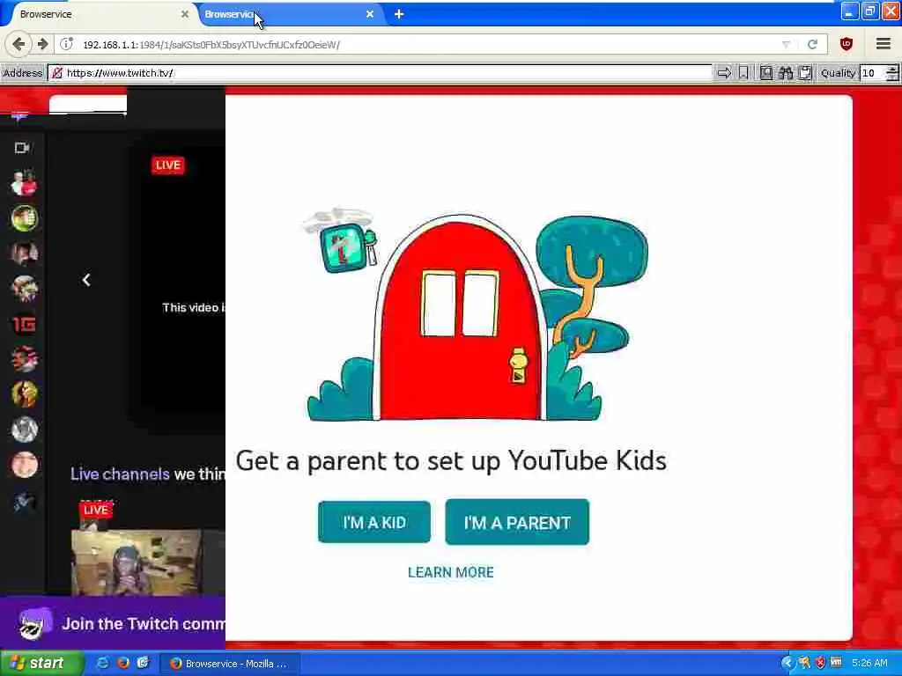Screen dimensions: 902x676
Task: Expand hidden system tray icons arrow
Action: pos(787,664)
